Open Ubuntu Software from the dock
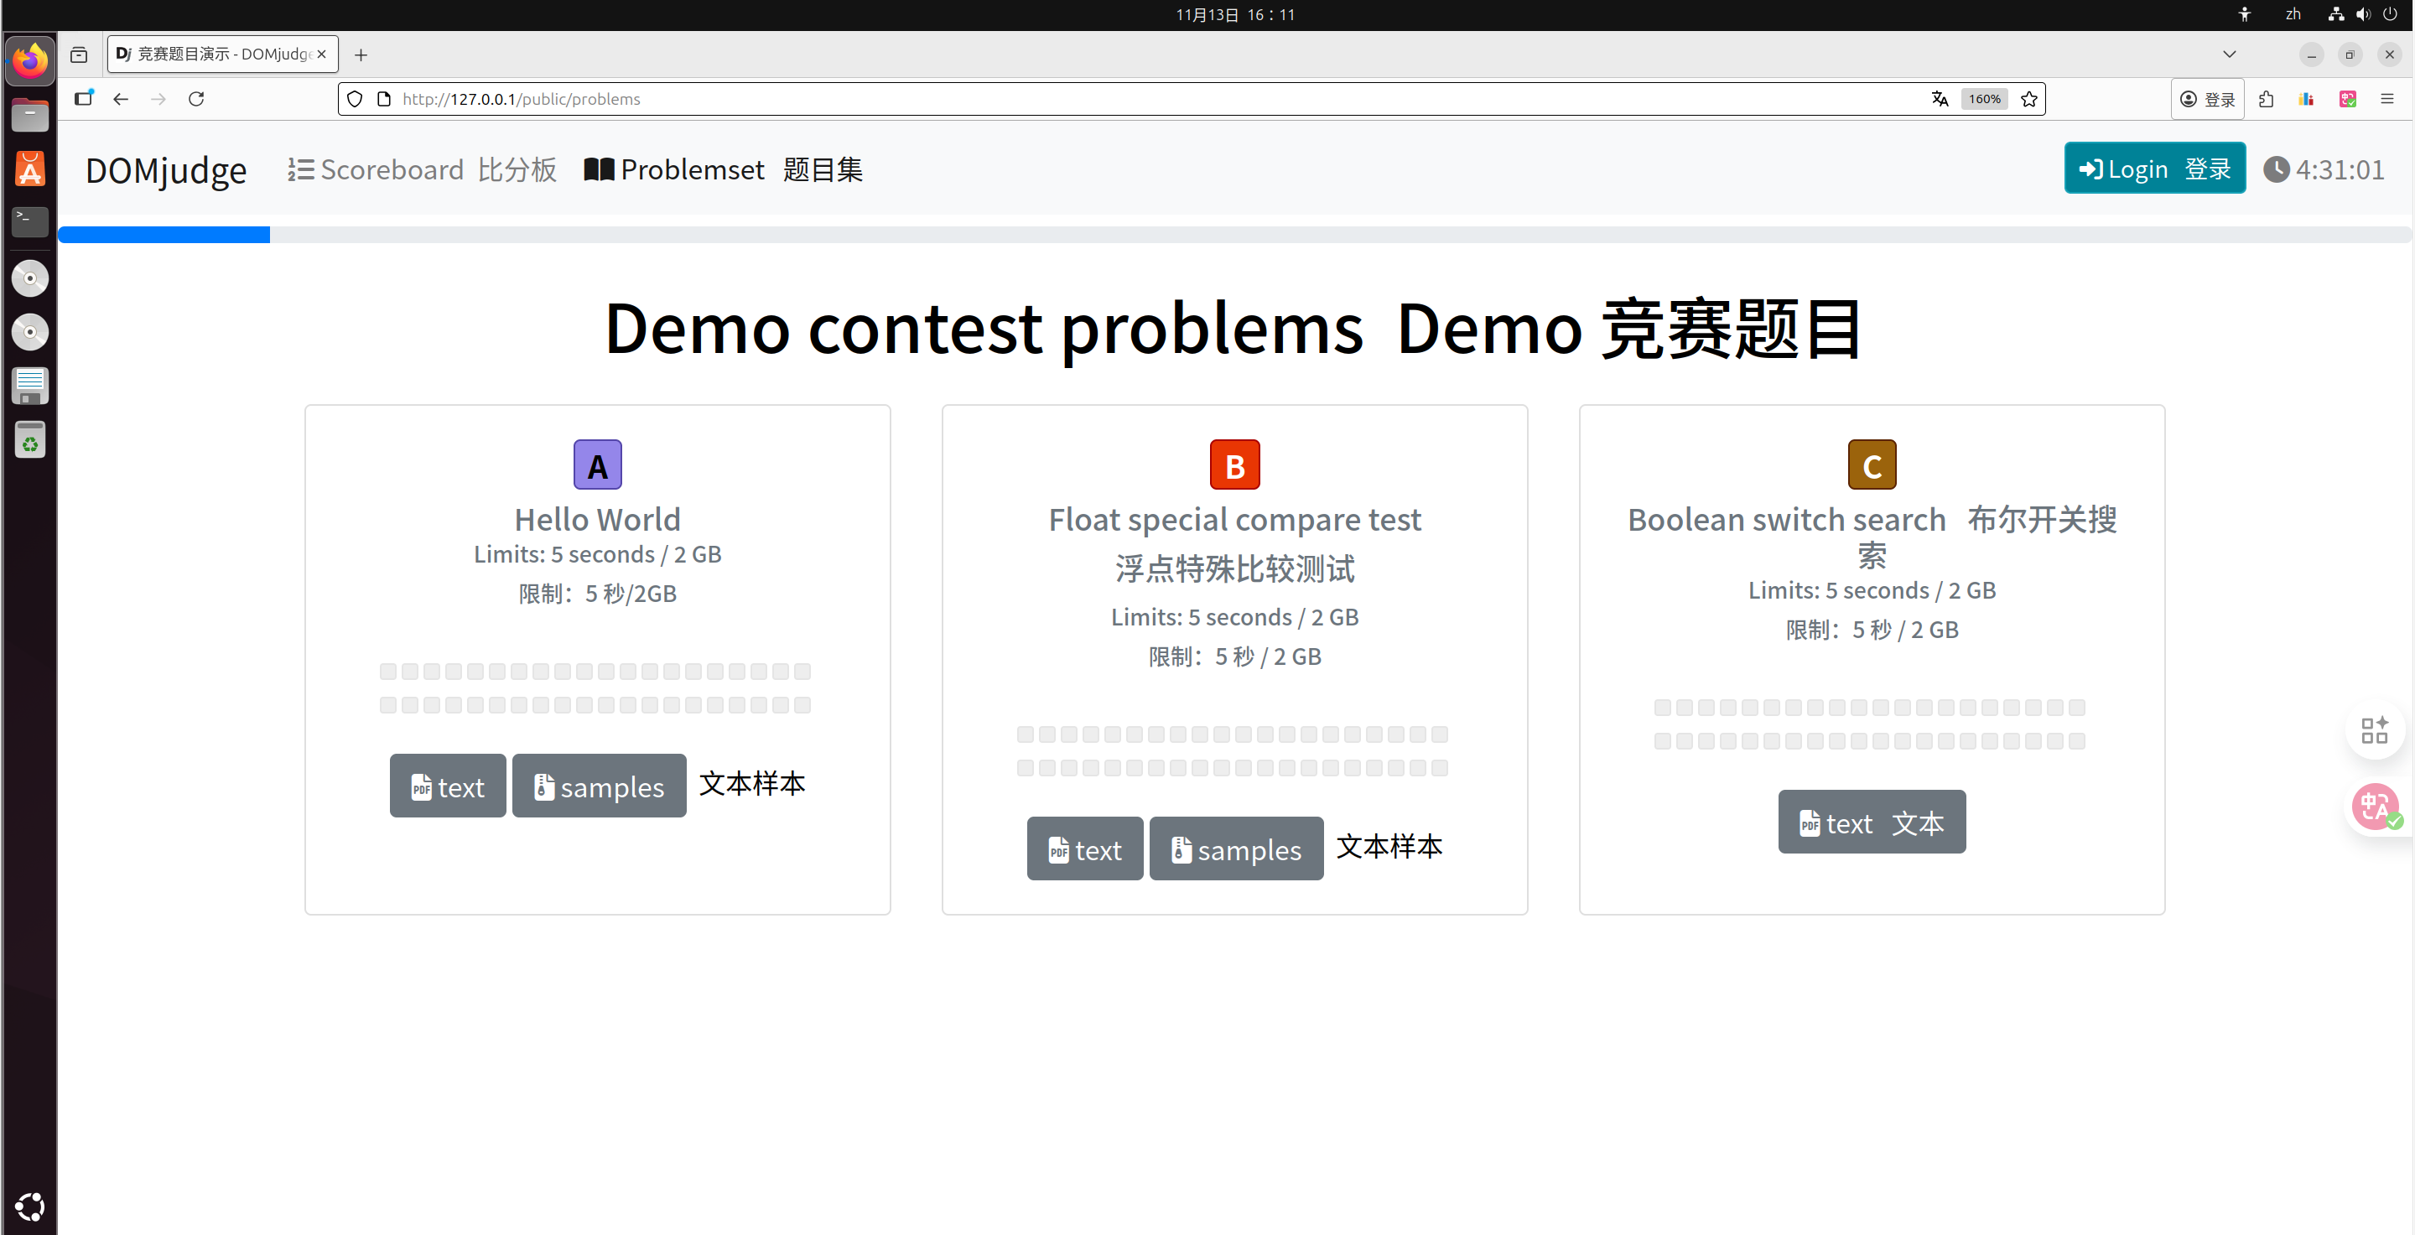Screen dimensions: 2415x1235 tap(30, 169)
